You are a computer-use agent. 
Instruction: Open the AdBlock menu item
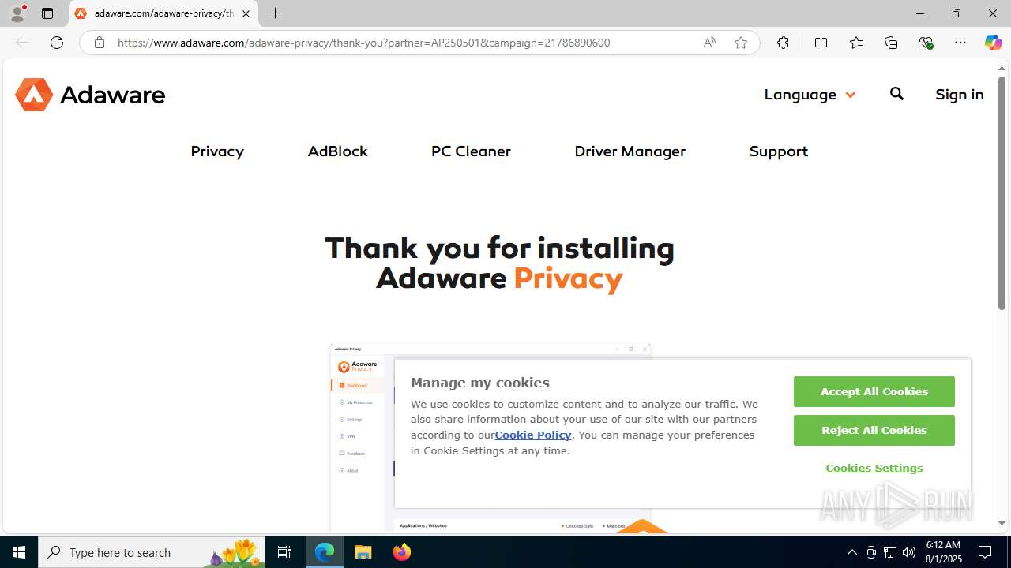337,151
